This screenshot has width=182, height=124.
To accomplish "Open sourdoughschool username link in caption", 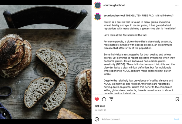I will pyautogui.click(x=114, y=15).
